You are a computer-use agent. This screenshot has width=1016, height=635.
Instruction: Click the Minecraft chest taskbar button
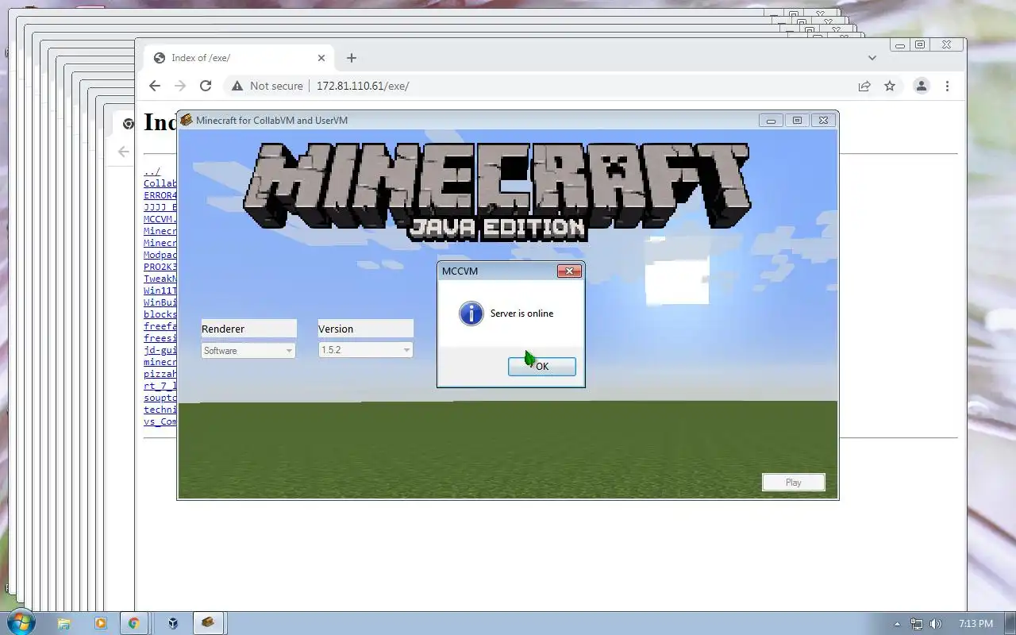click(208, 623)
